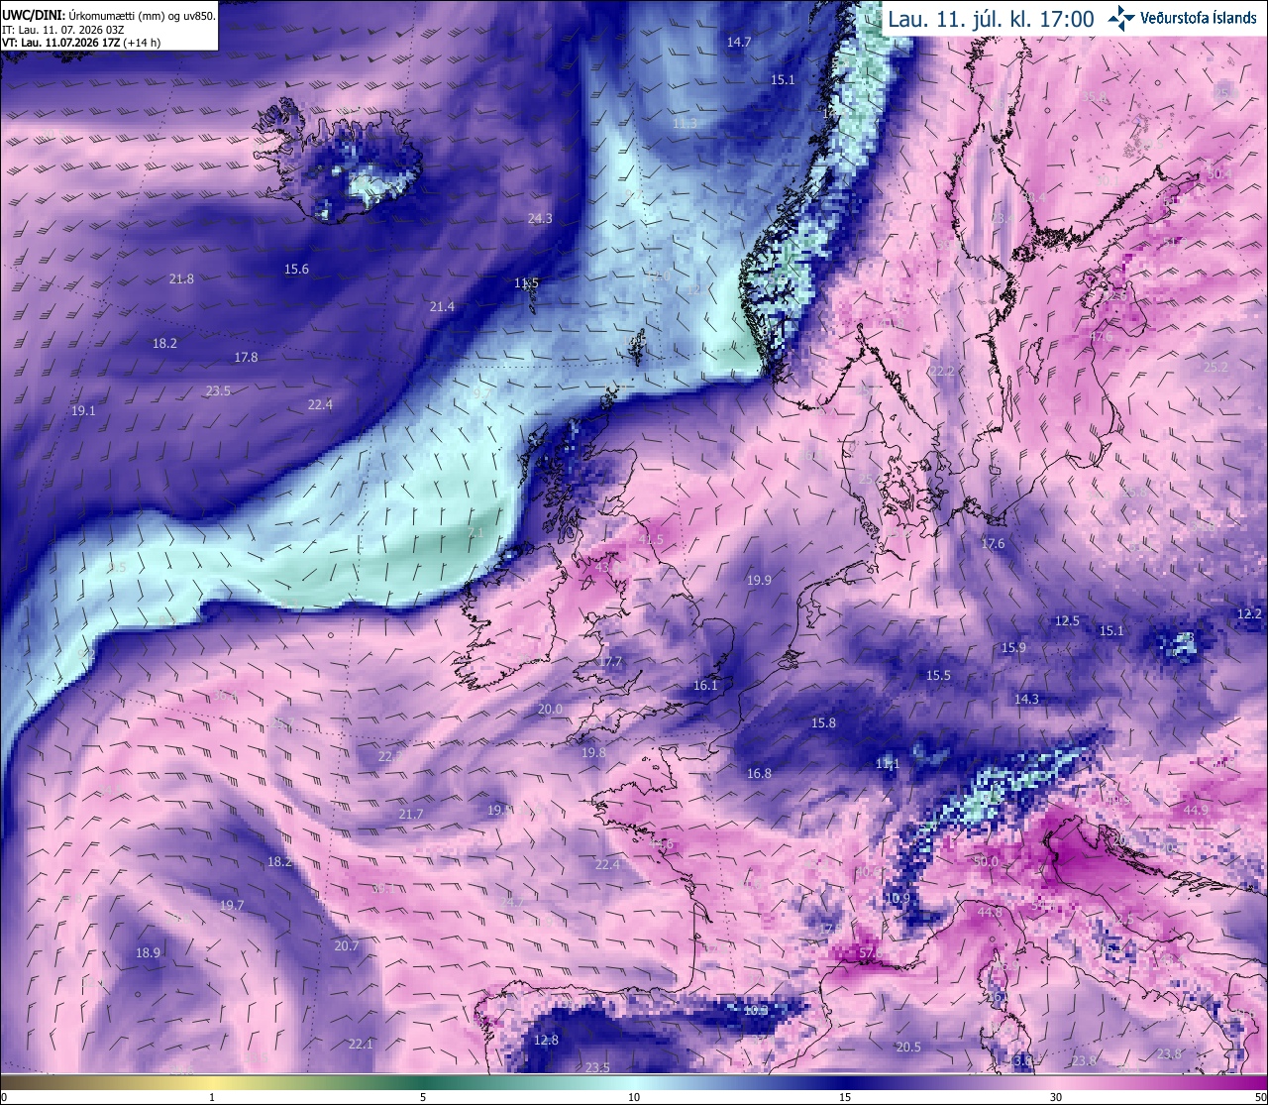Click the Veðurstofa Íslands logo icon

[1121, 18]
